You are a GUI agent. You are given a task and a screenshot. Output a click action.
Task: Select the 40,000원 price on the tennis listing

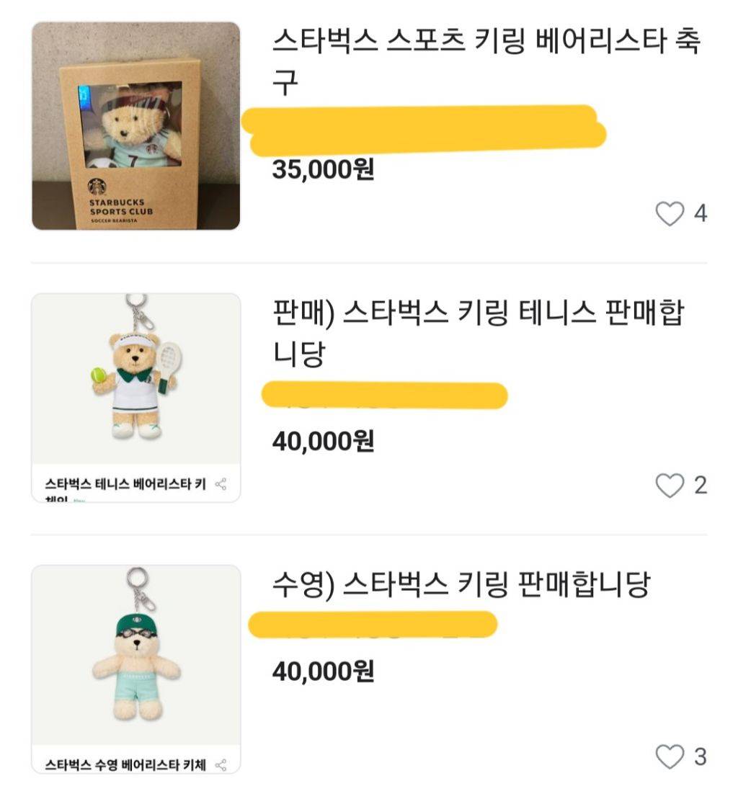pyautogui.click(x=324, y=441)
